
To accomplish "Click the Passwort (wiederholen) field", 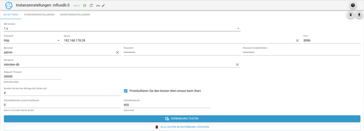I will [x=302, y=52].
